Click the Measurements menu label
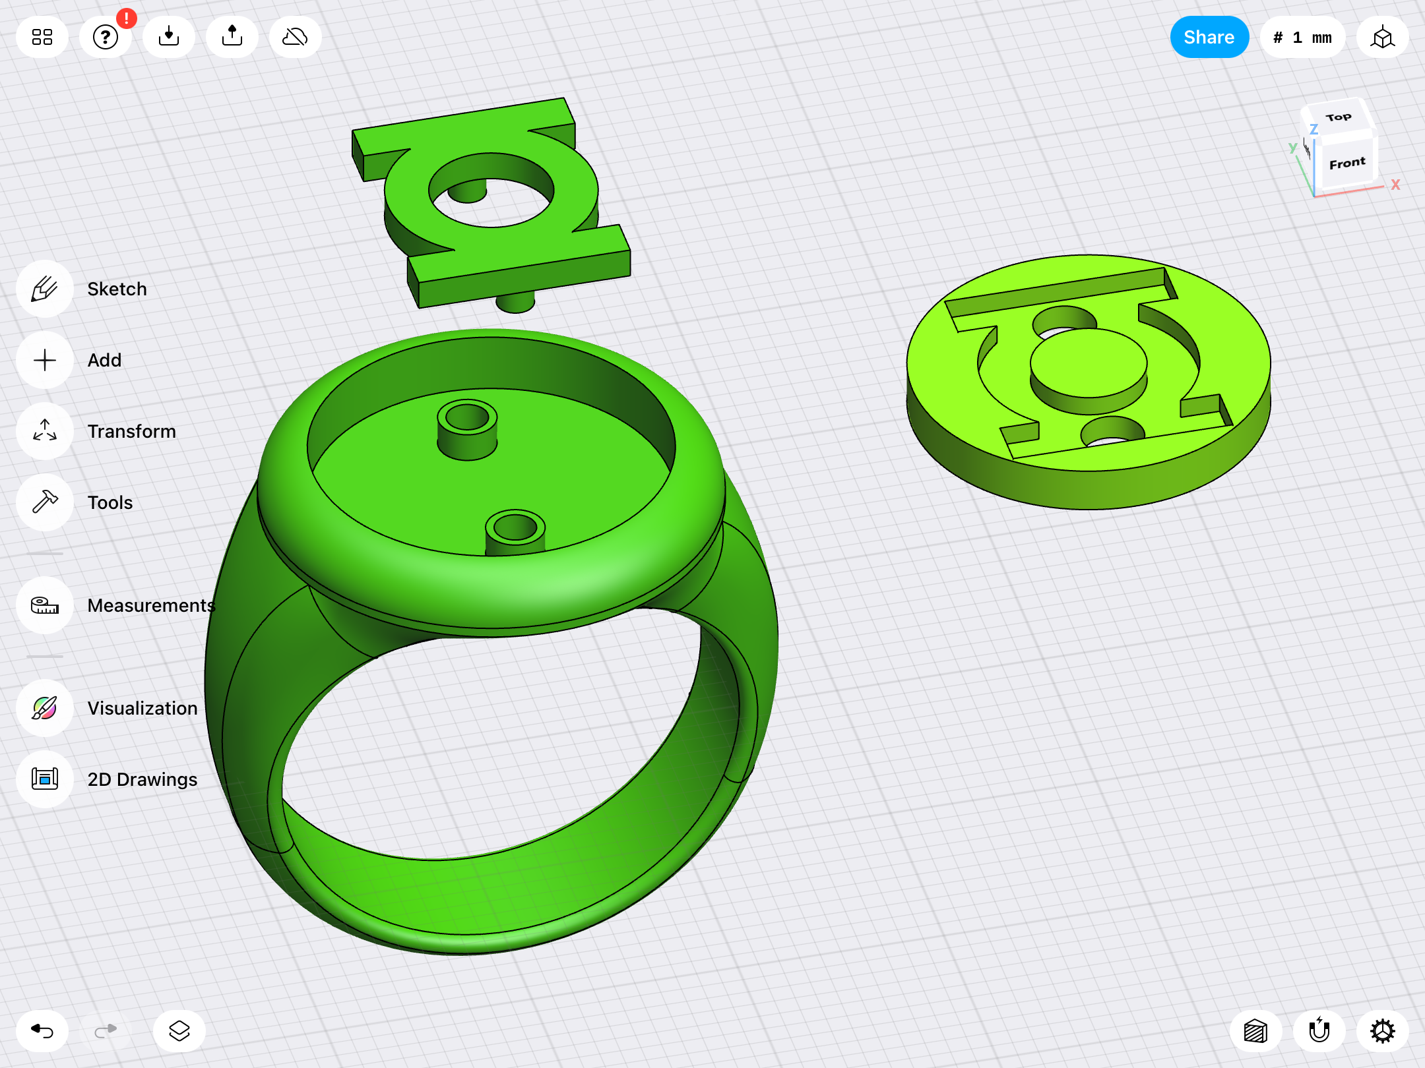This screenshot has width=1425, height=1068. 151,605
